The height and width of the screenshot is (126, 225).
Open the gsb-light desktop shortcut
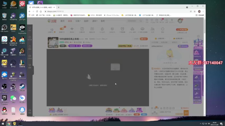point(22,17)
